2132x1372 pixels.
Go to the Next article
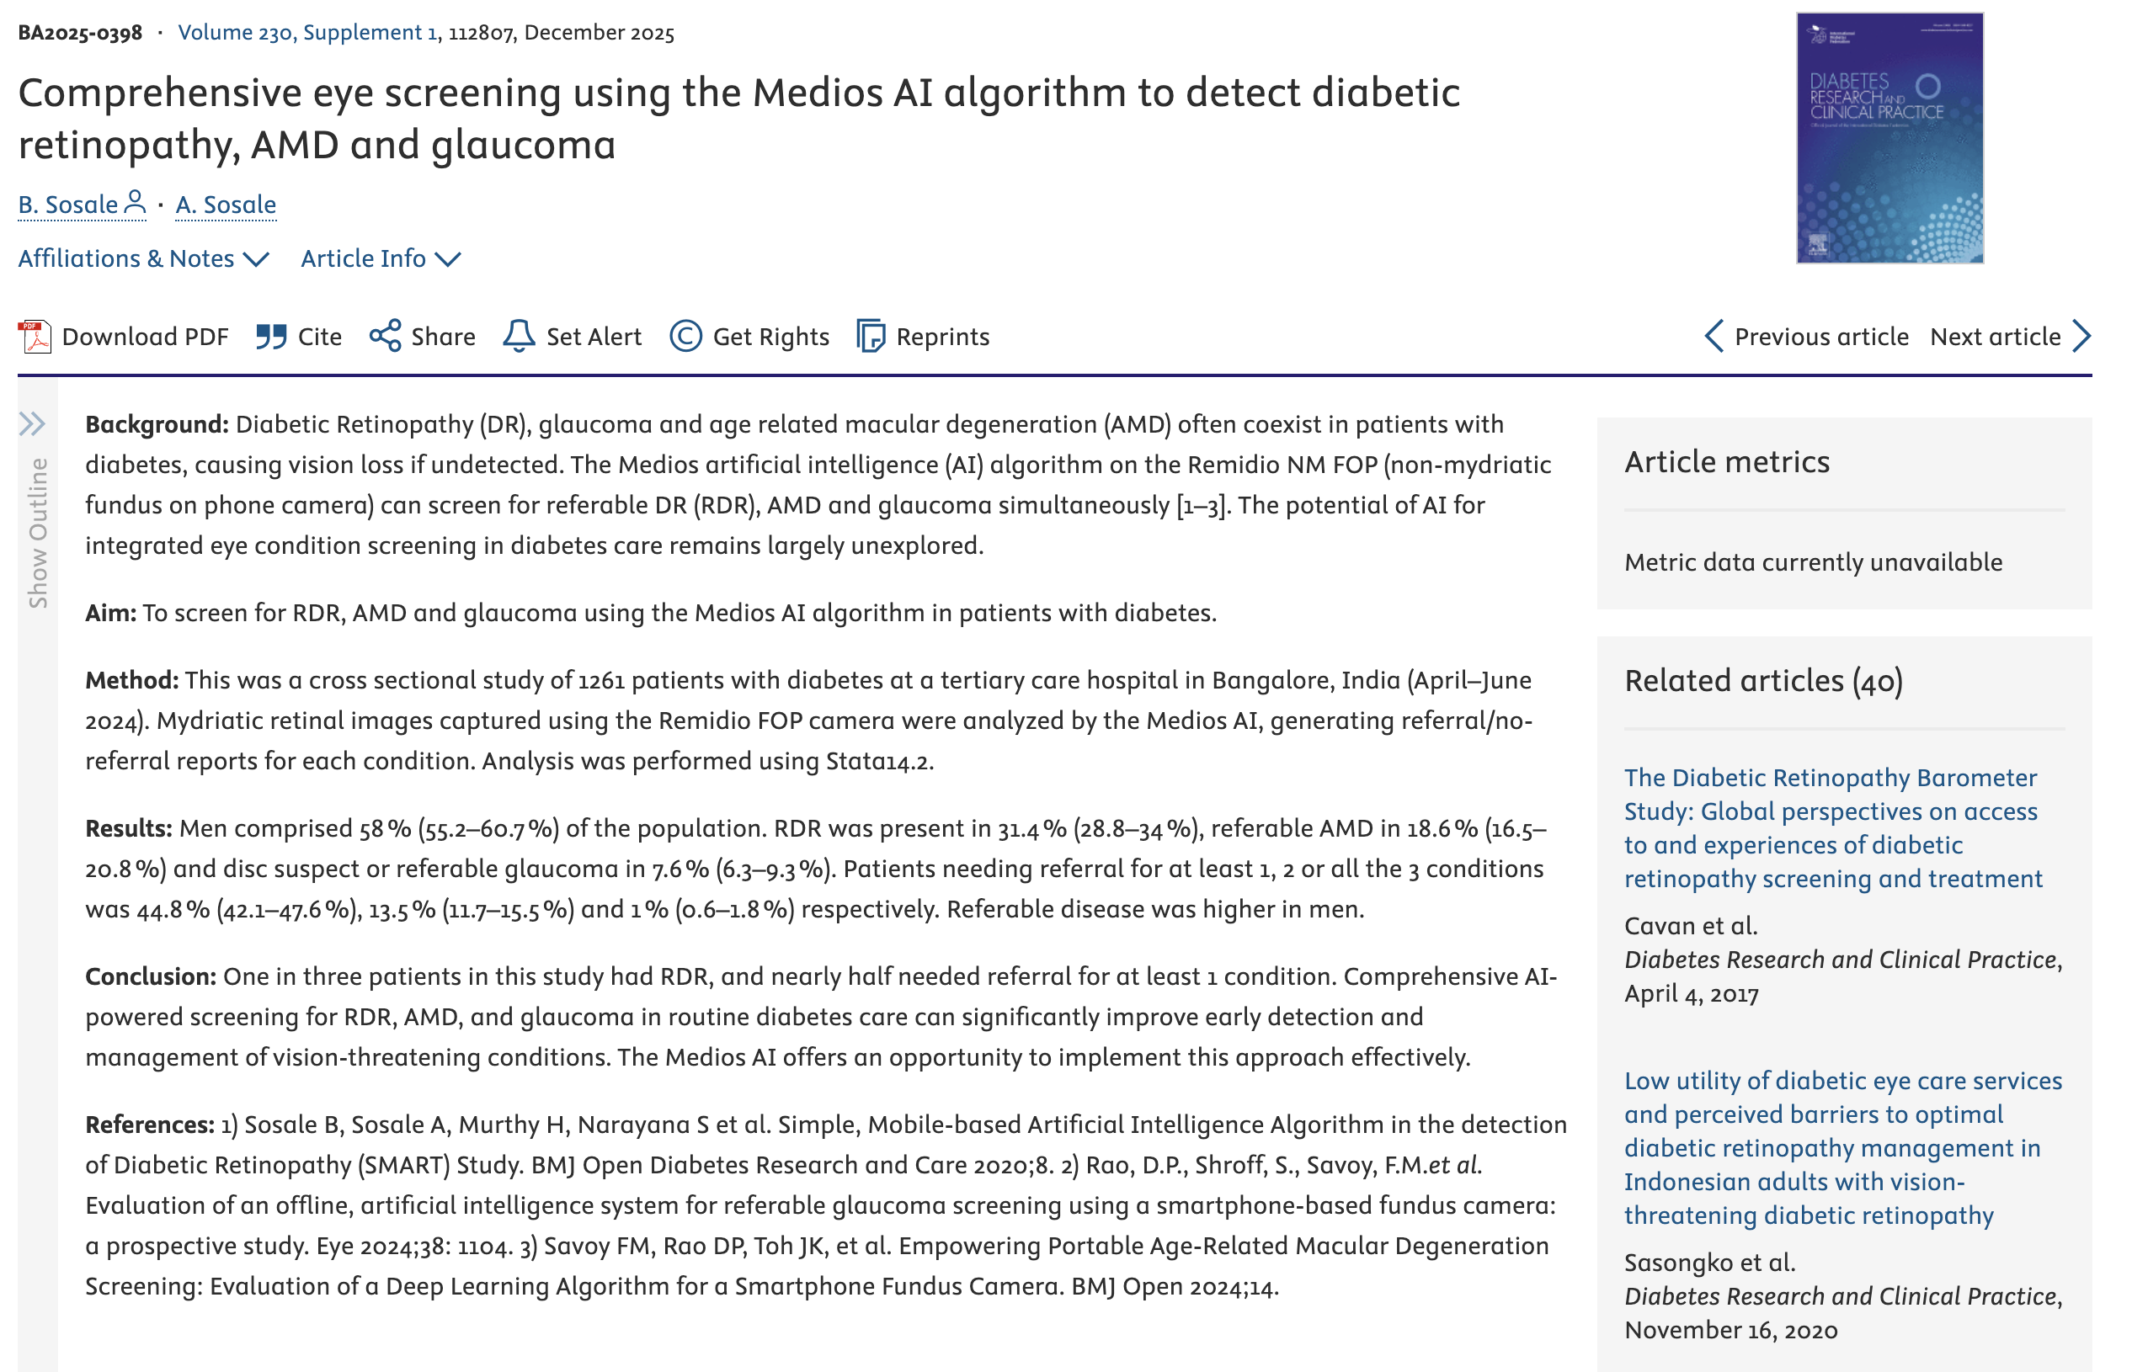(2010, 337)
